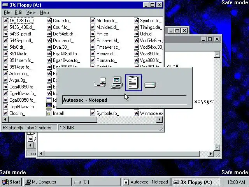Click the 5436_pci.dl_ file icon
Screen dimensions: 249x187
point(5,34)
